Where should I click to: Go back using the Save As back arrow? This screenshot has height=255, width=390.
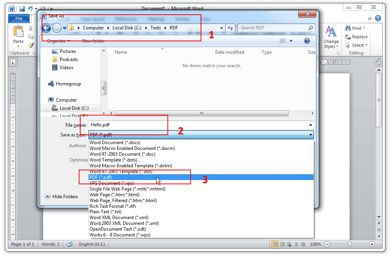coord(46,28)
